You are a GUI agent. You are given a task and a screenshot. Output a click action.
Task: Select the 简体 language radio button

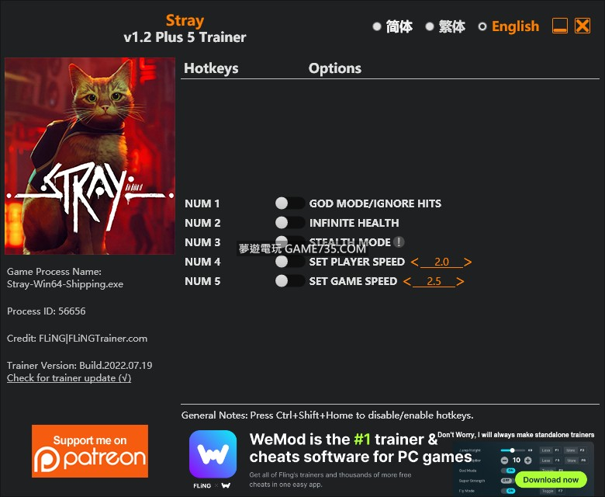click(x=377, y=26)
